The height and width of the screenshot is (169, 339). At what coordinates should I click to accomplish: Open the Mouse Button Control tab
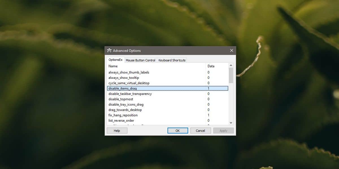coord(140,60)
